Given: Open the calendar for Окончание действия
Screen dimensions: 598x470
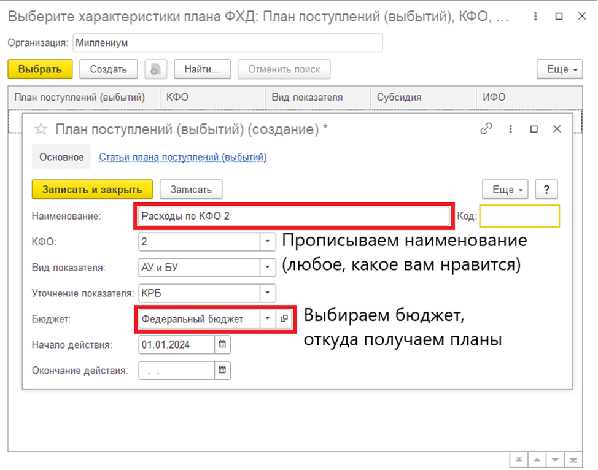Looking at the screenshot, I should point(222,370).
